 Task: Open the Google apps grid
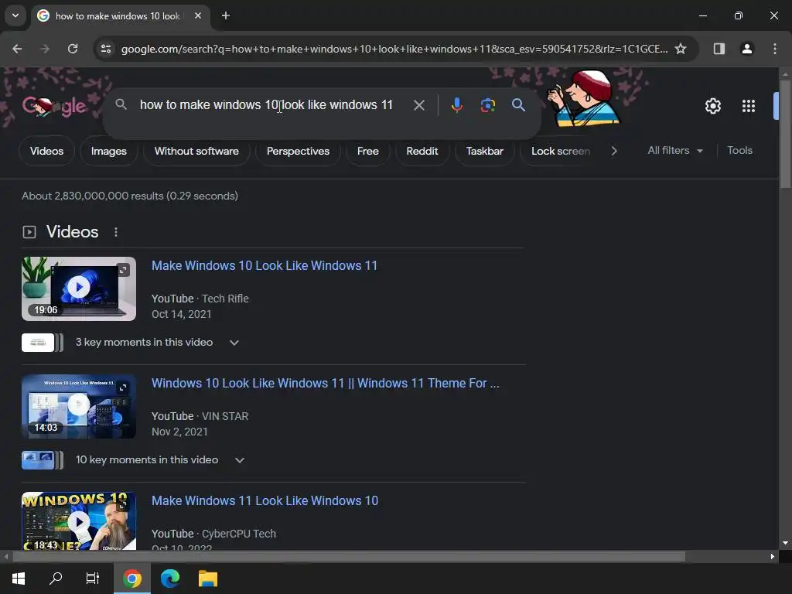(x=749, y=106)
